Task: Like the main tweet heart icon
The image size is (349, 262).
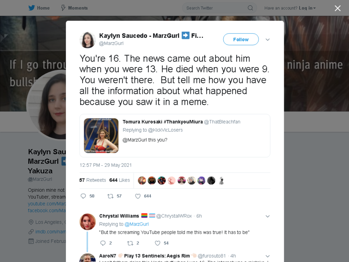Action: coord(138,196)
